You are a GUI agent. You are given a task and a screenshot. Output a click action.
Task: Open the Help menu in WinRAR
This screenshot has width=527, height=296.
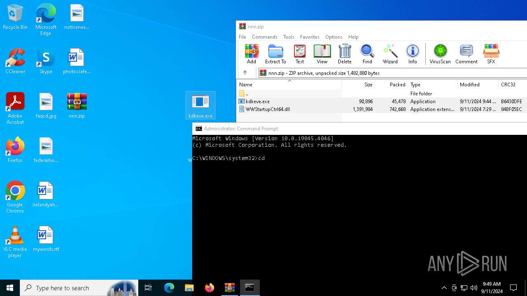[x=353, y=37]
